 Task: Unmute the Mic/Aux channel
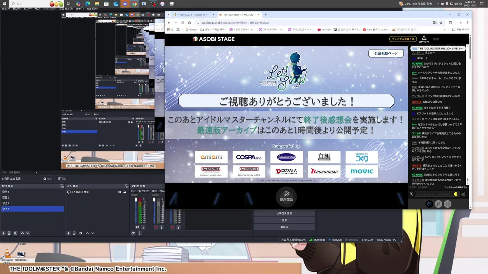pos(156,227)
